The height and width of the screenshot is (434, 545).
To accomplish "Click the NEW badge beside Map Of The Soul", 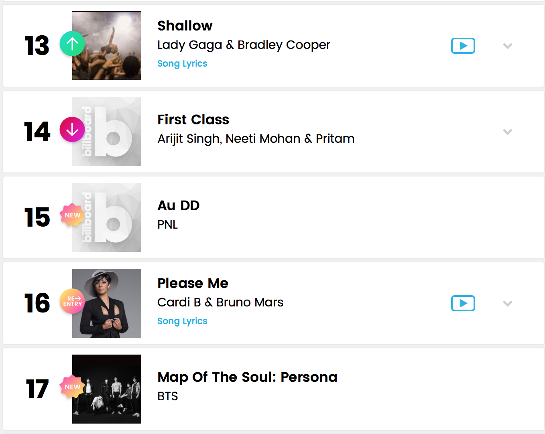I will (72, 387).
